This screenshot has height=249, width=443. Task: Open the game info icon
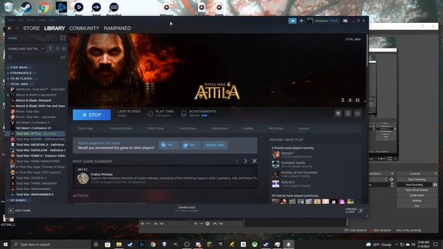[x=347, y=113]
